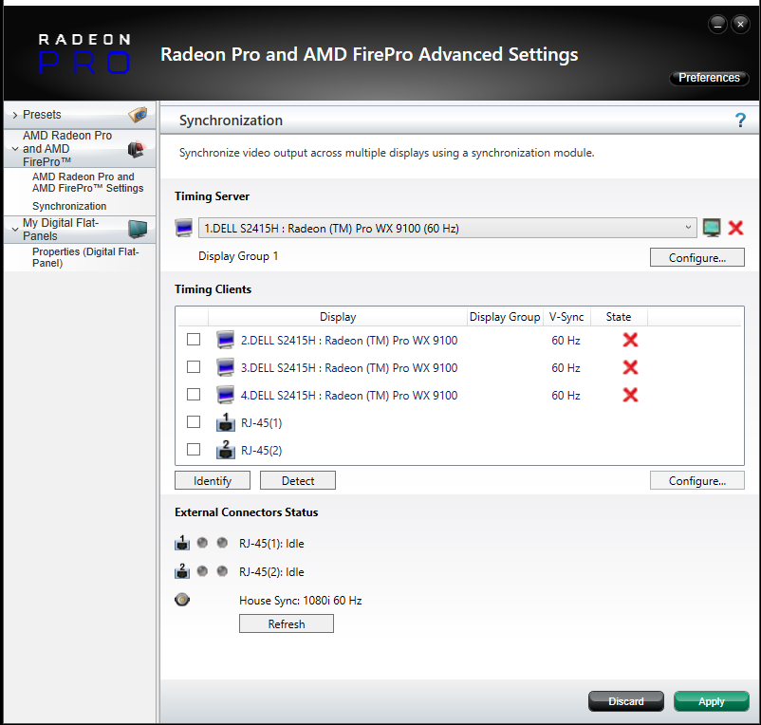Click the Display Group column header

[505, 317]
